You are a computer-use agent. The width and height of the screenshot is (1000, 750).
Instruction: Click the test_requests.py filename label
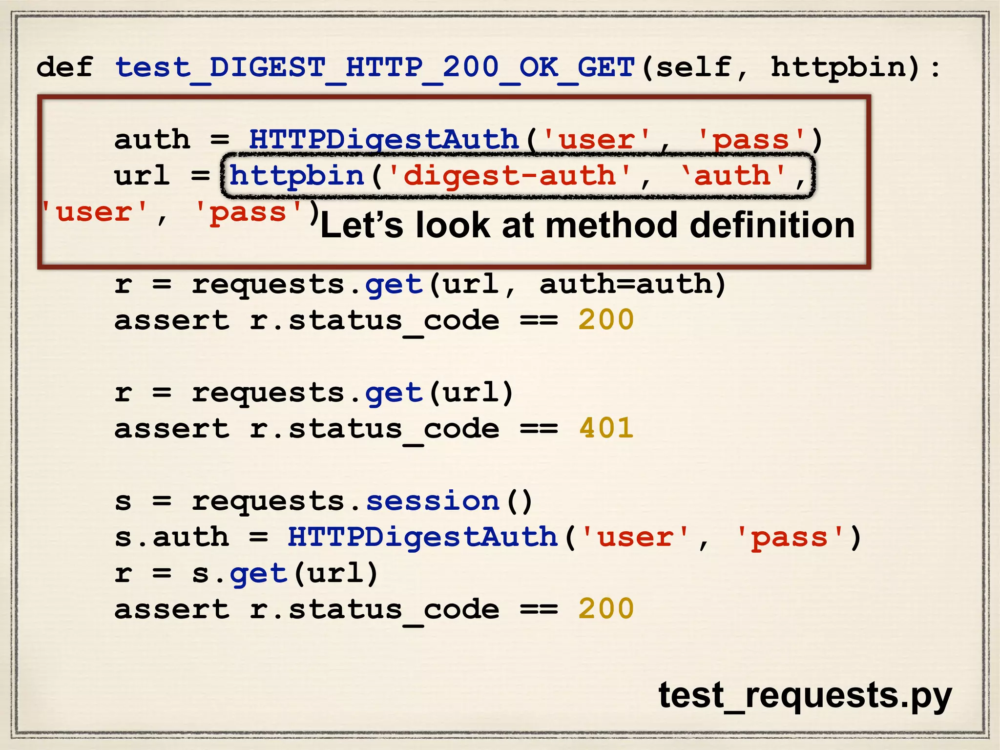click(805, 695)
